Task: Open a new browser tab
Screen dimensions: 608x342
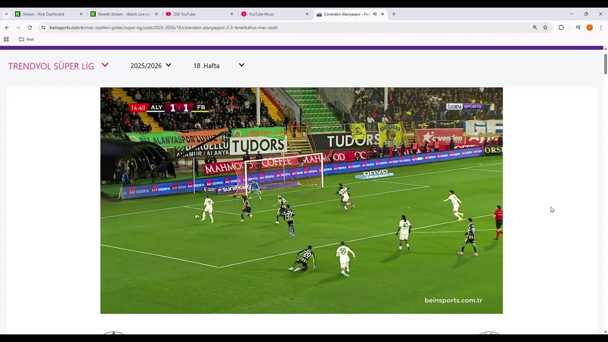Action: pyautogui.click(x=394, y=14)
